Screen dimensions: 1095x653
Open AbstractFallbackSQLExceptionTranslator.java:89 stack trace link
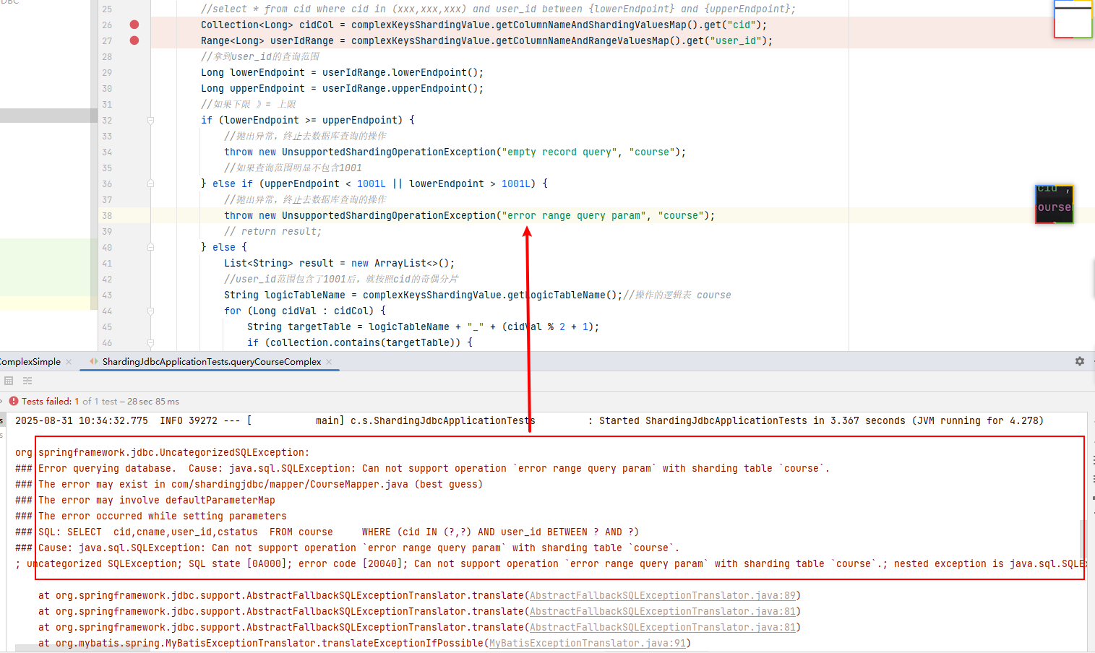tap(662, 596)
